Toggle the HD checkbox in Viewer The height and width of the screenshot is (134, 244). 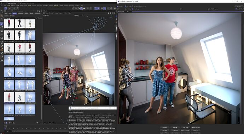(117, 9)
